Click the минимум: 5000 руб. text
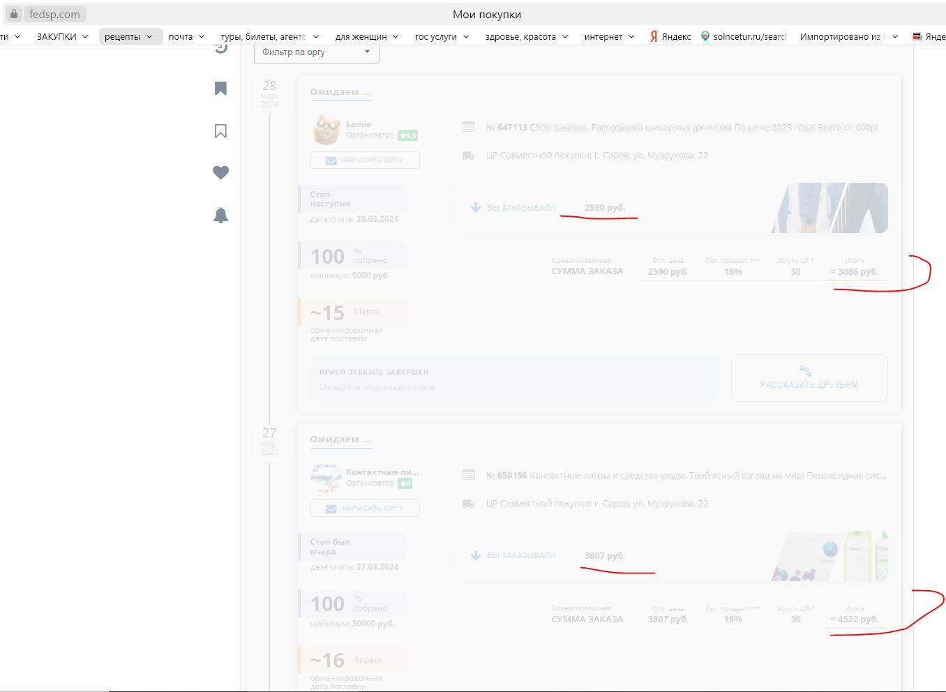This screenshot has height=692, width=946. (x=350, y=276)
